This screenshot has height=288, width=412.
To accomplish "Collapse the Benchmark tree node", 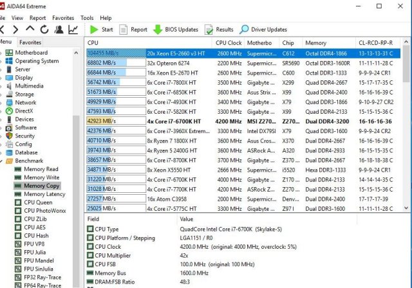I will pyautogui.click(x=2, y=161).
